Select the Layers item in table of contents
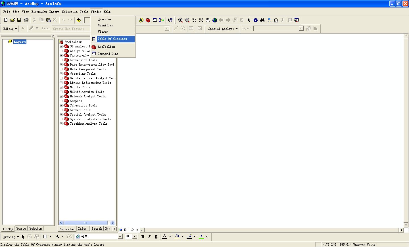409x247 pixels. (20, 42)
